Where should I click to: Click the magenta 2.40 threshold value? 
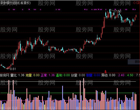(x=121, y=75)
